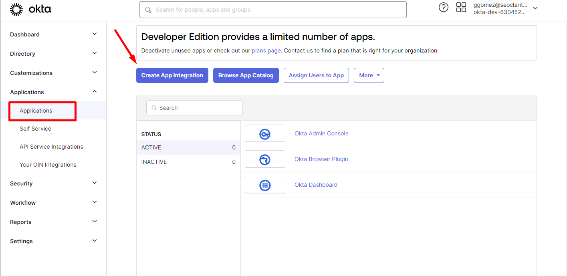
Task: Click Create App Integration button
Action: coord(172,75)
